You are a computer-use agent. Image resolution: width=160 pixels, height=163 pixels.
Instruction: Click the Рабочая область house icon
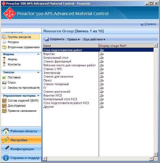[x=6, y=131]
